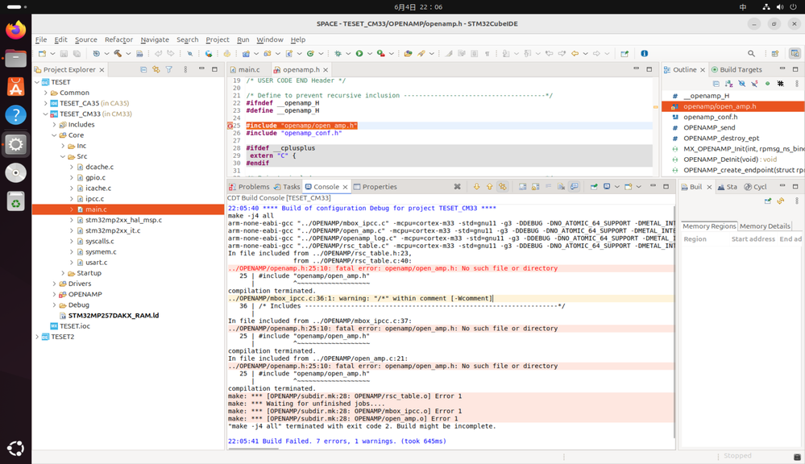Toggle the Scroll Lock icon in Console
The image size is (805, 464).
tap(536, 187)
